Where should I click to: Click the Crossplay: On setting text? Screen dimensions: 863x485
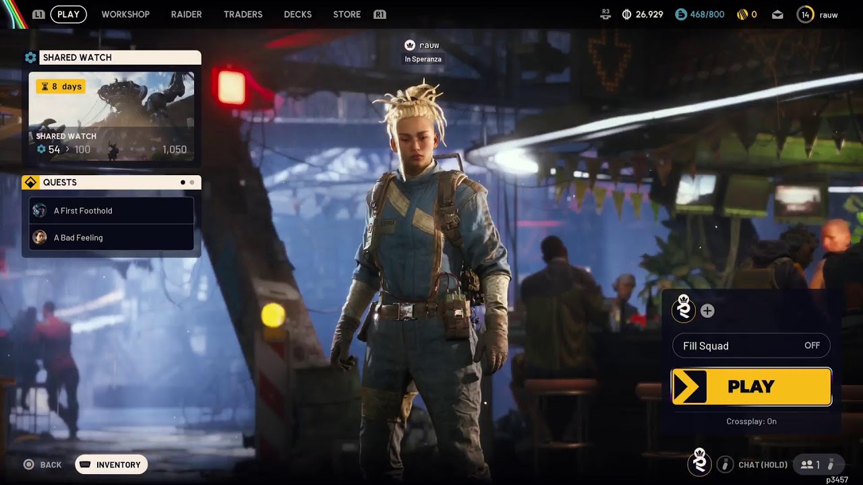(751, 422)
